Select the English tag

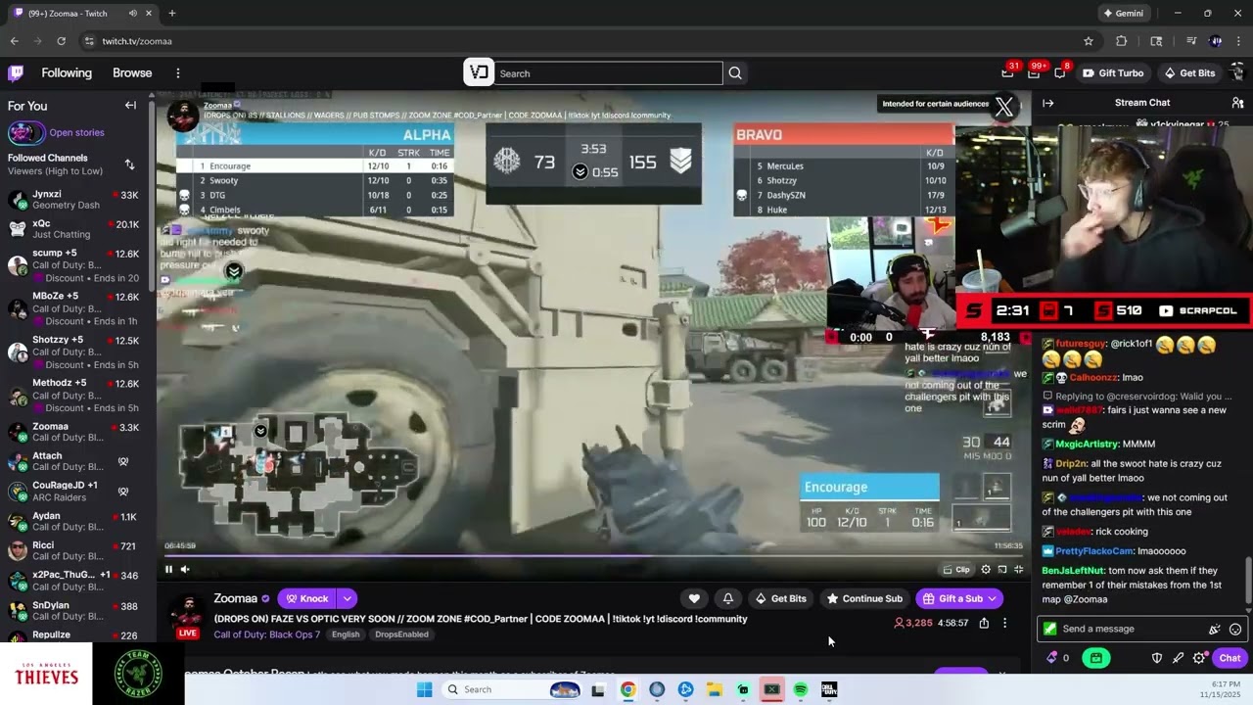pyautogui.click(x=346, y=634)
